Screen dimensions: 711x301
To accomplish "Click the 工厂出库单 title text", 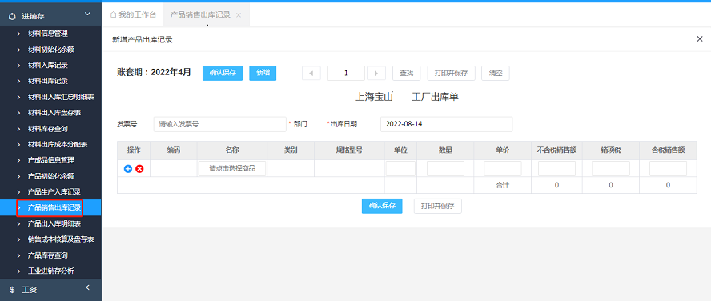I will tap(436, 97).
